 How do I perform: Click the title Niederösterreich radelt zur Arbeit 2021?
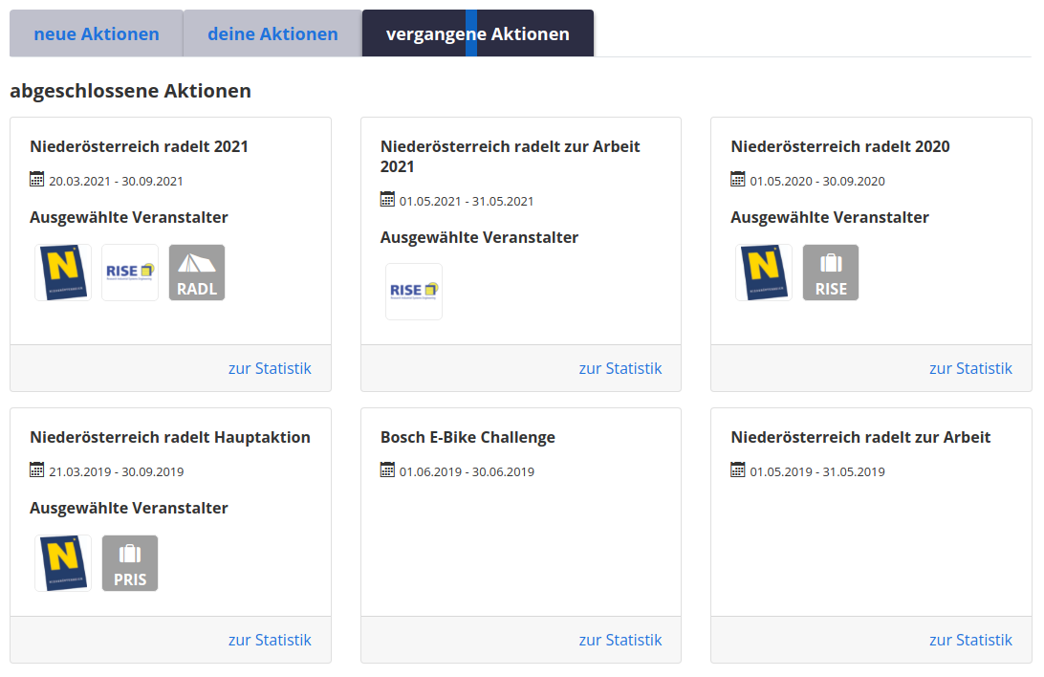point(510,157)
